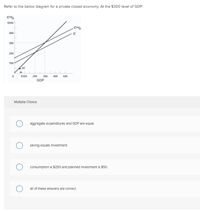Click the $500 vertical axis value
200x212 pixels.
tap(10, 23)
